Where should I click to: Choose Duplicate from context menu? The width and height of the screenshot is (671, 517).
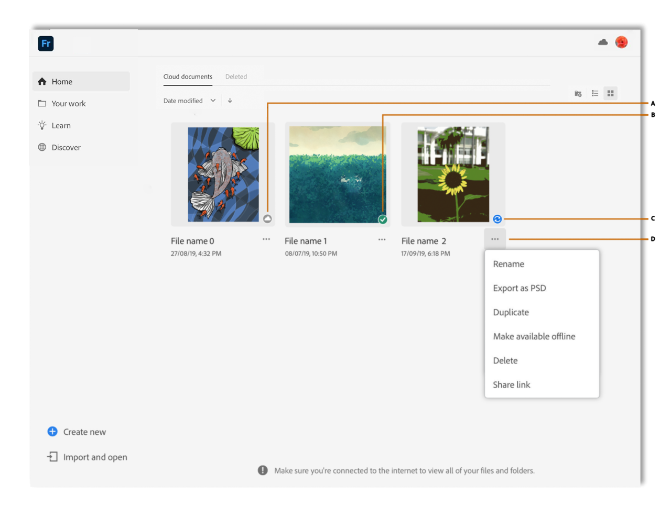tap(511, 312)
